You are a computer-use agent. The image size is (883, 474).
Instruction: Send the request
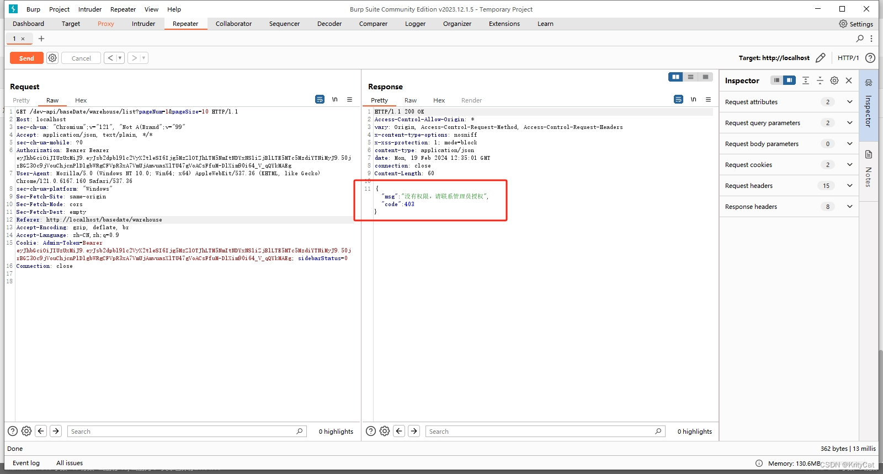[26, 58]
